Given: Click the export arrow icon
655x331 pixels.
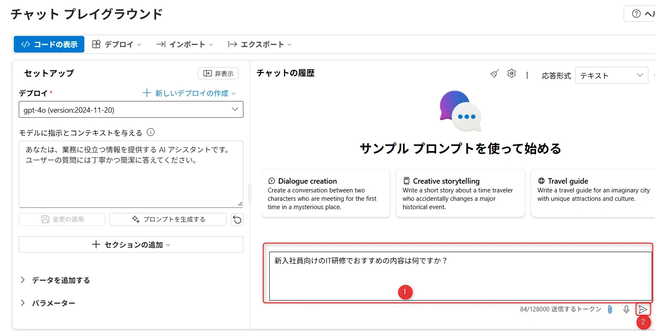Looking at the screenshot, I should [x=233, y=44].
